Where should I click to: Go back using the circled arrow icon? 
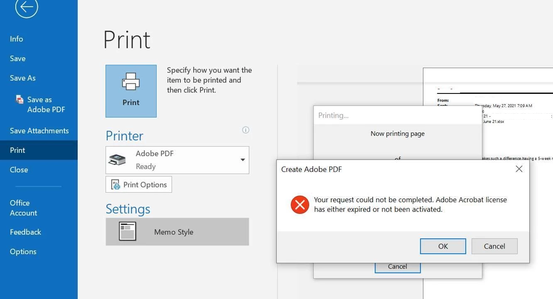[27, 6]
